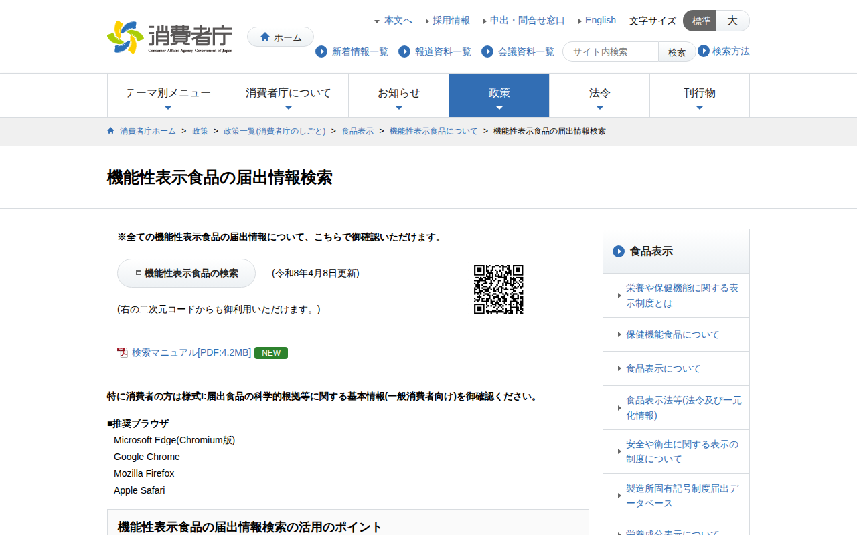Expand the 政策 navigation dropdown

point(499,95)
